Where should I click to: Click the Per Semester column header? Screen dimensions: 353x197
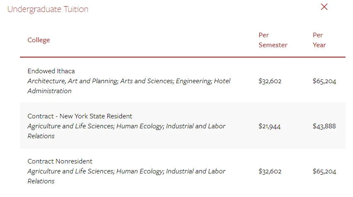pos(273,40)
